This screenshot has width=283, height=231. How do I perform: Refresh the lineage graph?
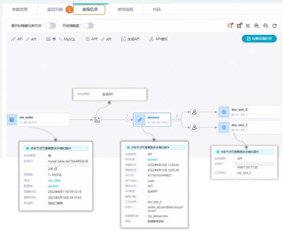(275, 26)
